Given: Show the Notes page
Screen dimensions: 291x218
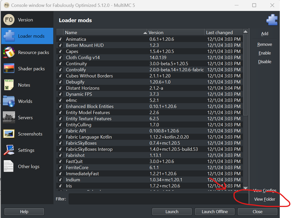Looking at the screenshot, I should coord(27,85).
